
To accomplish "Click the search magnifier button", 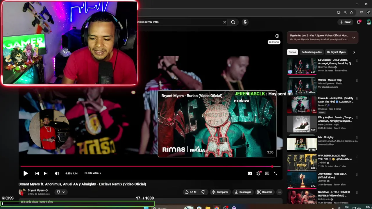I will point(233,22).
